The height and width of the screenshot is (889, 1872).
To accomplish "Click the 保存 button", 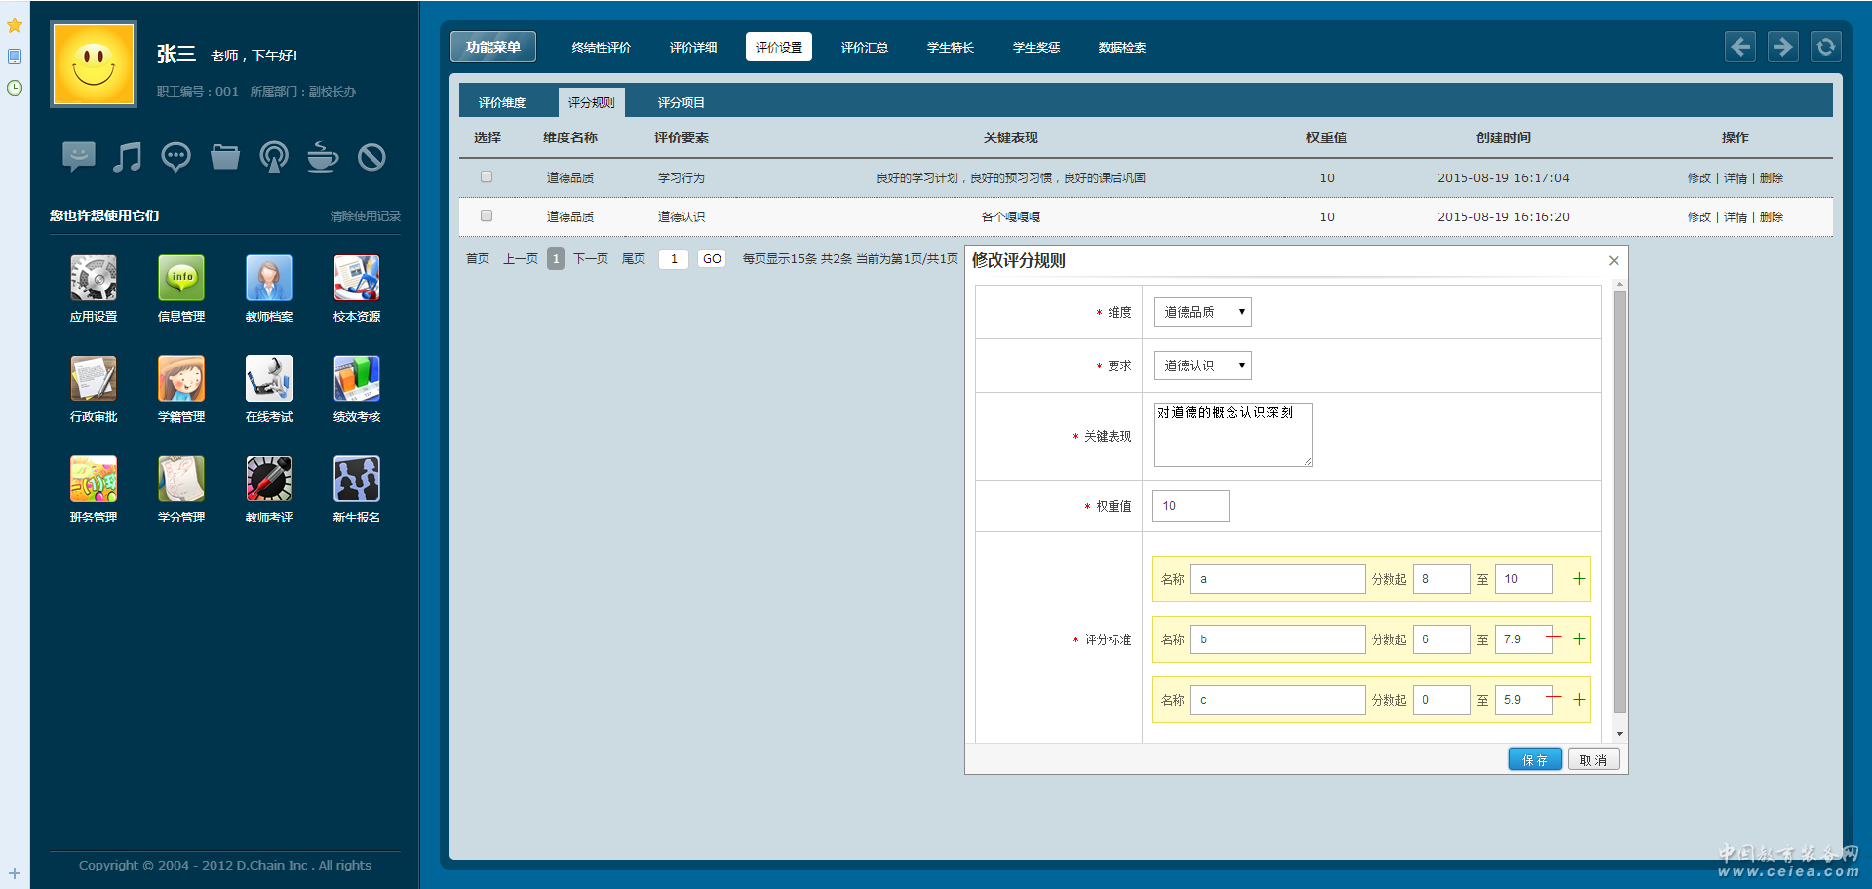I will 1535,760.
